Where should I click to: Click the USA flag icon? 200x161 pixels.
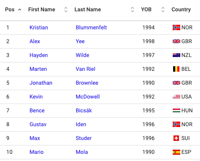(176, 97)
